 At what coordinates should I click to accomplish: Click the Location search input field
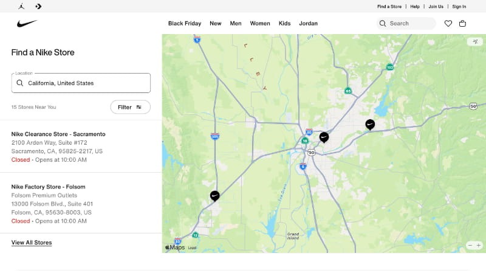point(85,83)
